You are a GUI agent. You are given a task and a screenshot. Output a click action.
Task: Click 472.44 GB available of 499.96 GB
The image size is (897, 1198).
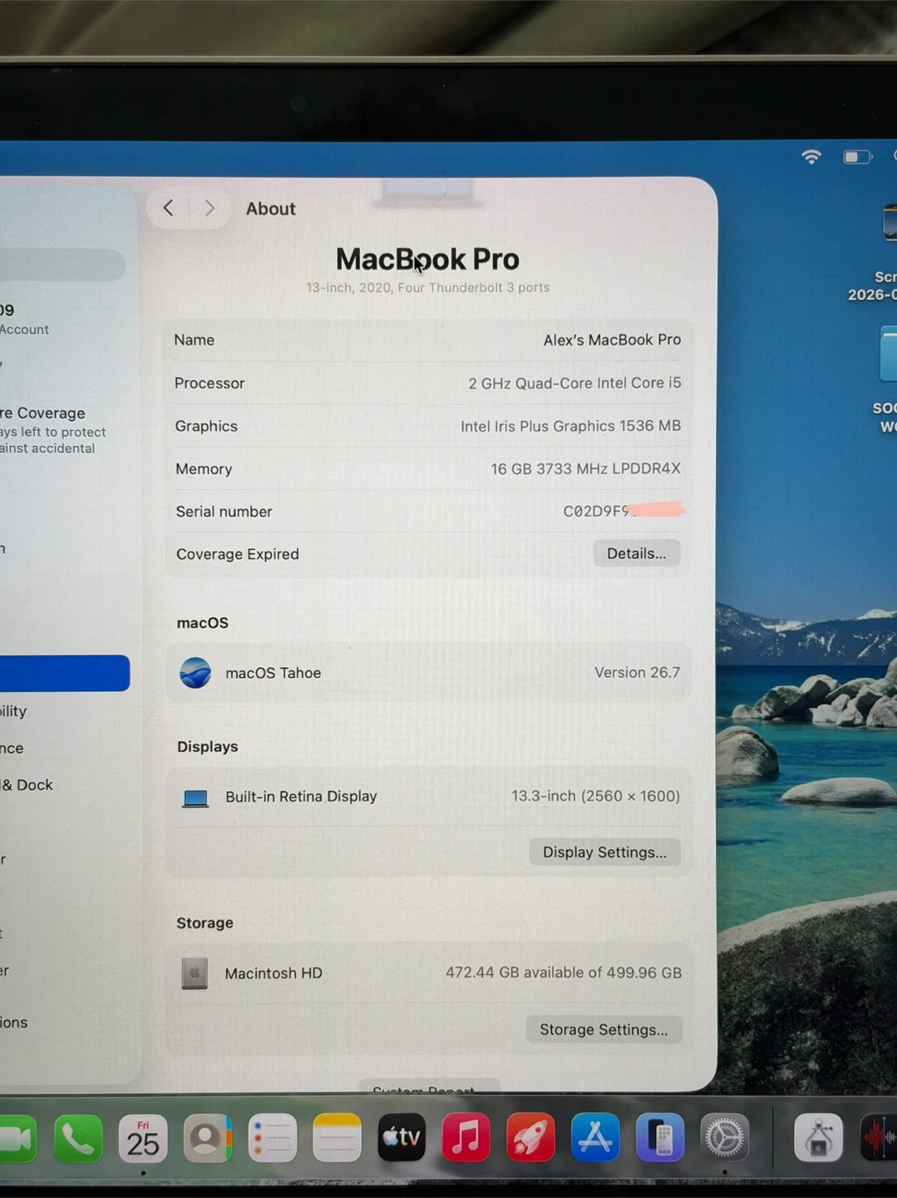tap(564, 973)
